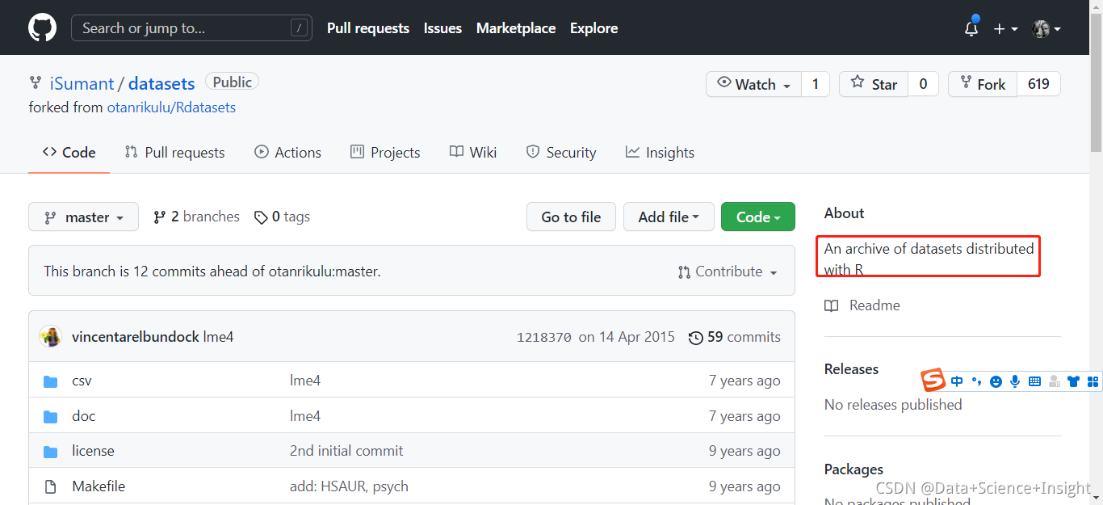1103x505 pixels.
Task: Switch to the Actions tab
Action: coord(287,153)
